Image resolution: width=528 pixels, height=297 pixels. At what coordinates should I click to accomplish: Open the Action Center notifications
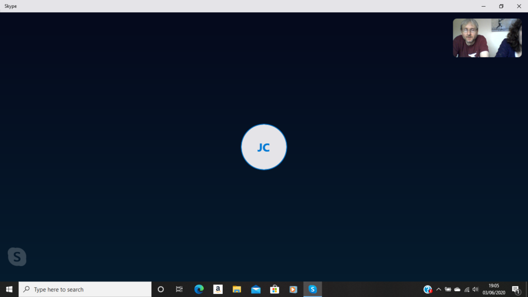(516, 289)
